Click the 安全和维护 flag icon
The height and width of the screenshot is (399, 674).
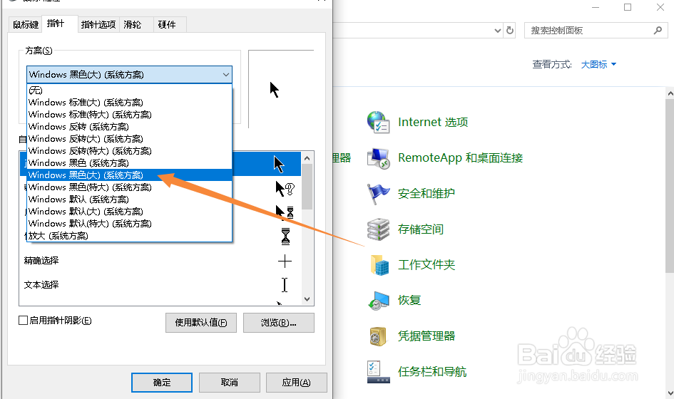pyautogui.click(x=378, y=194)
